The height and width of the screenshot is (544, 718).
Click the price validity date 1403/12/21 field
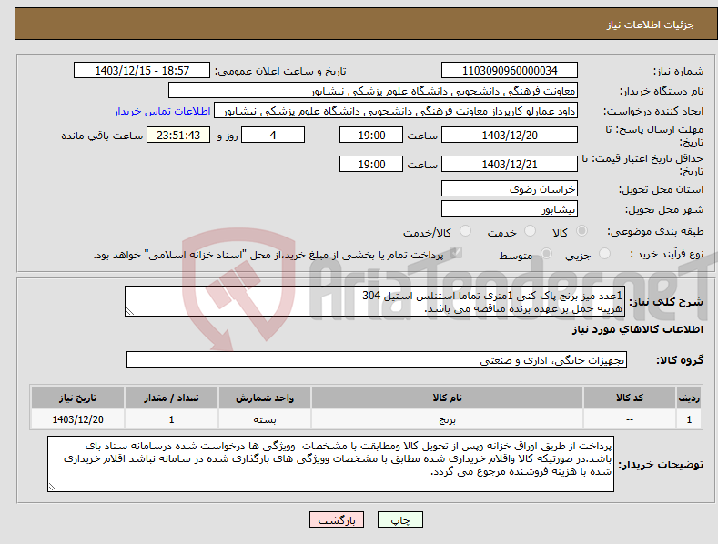point(510,164)
